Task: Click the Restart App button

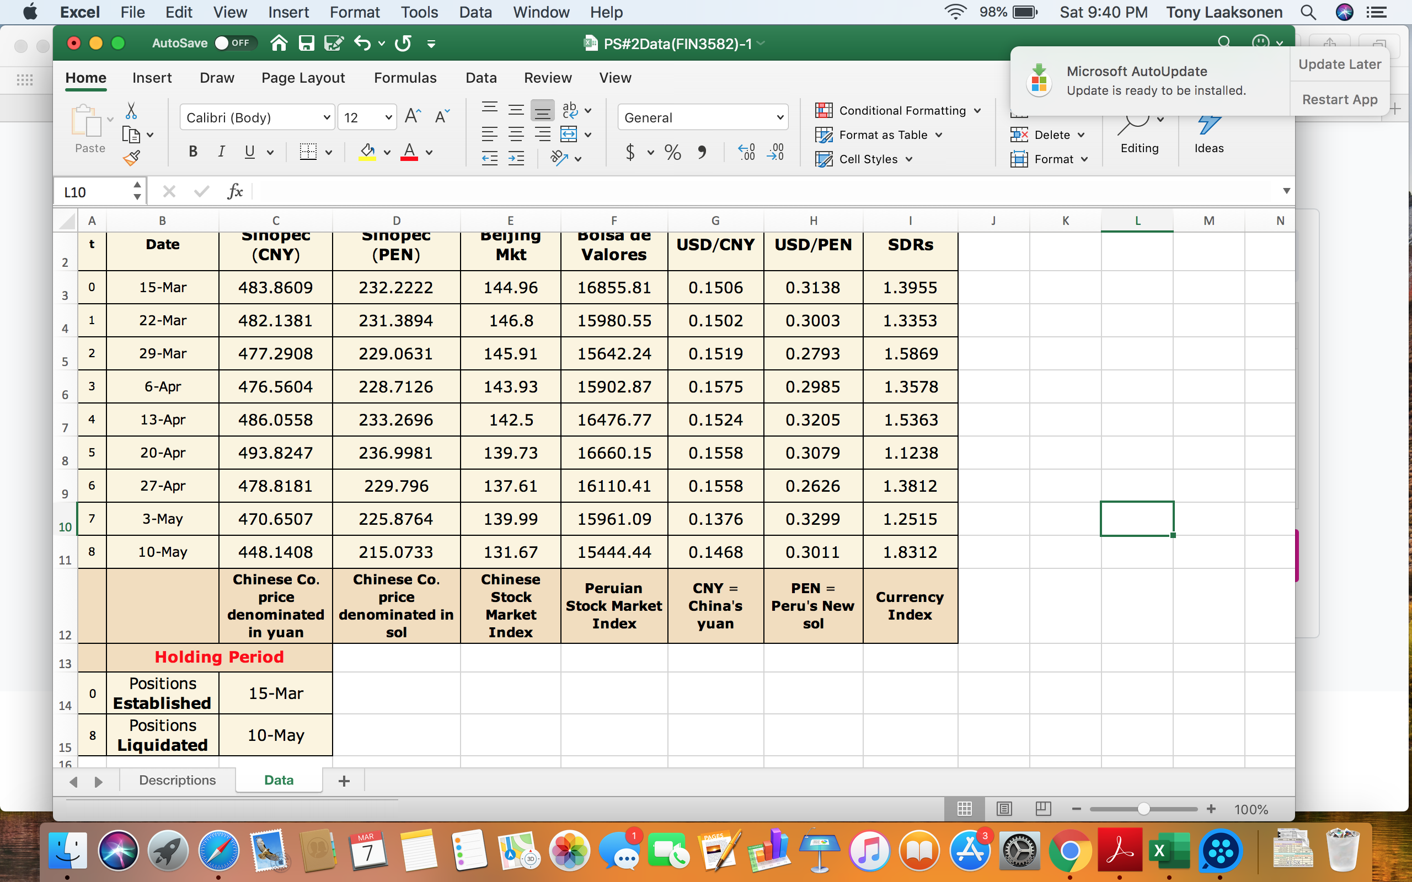Action: pyautogui.click(x=1339, y=99)
